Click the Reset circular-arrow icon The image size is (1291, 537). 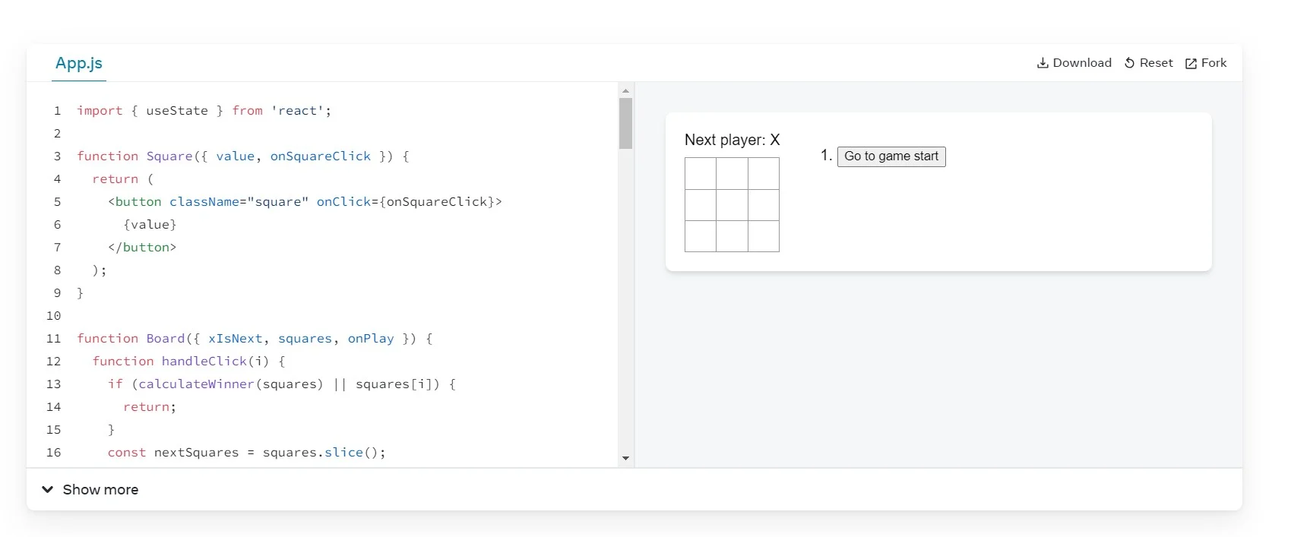click(x=1130, y=63)
